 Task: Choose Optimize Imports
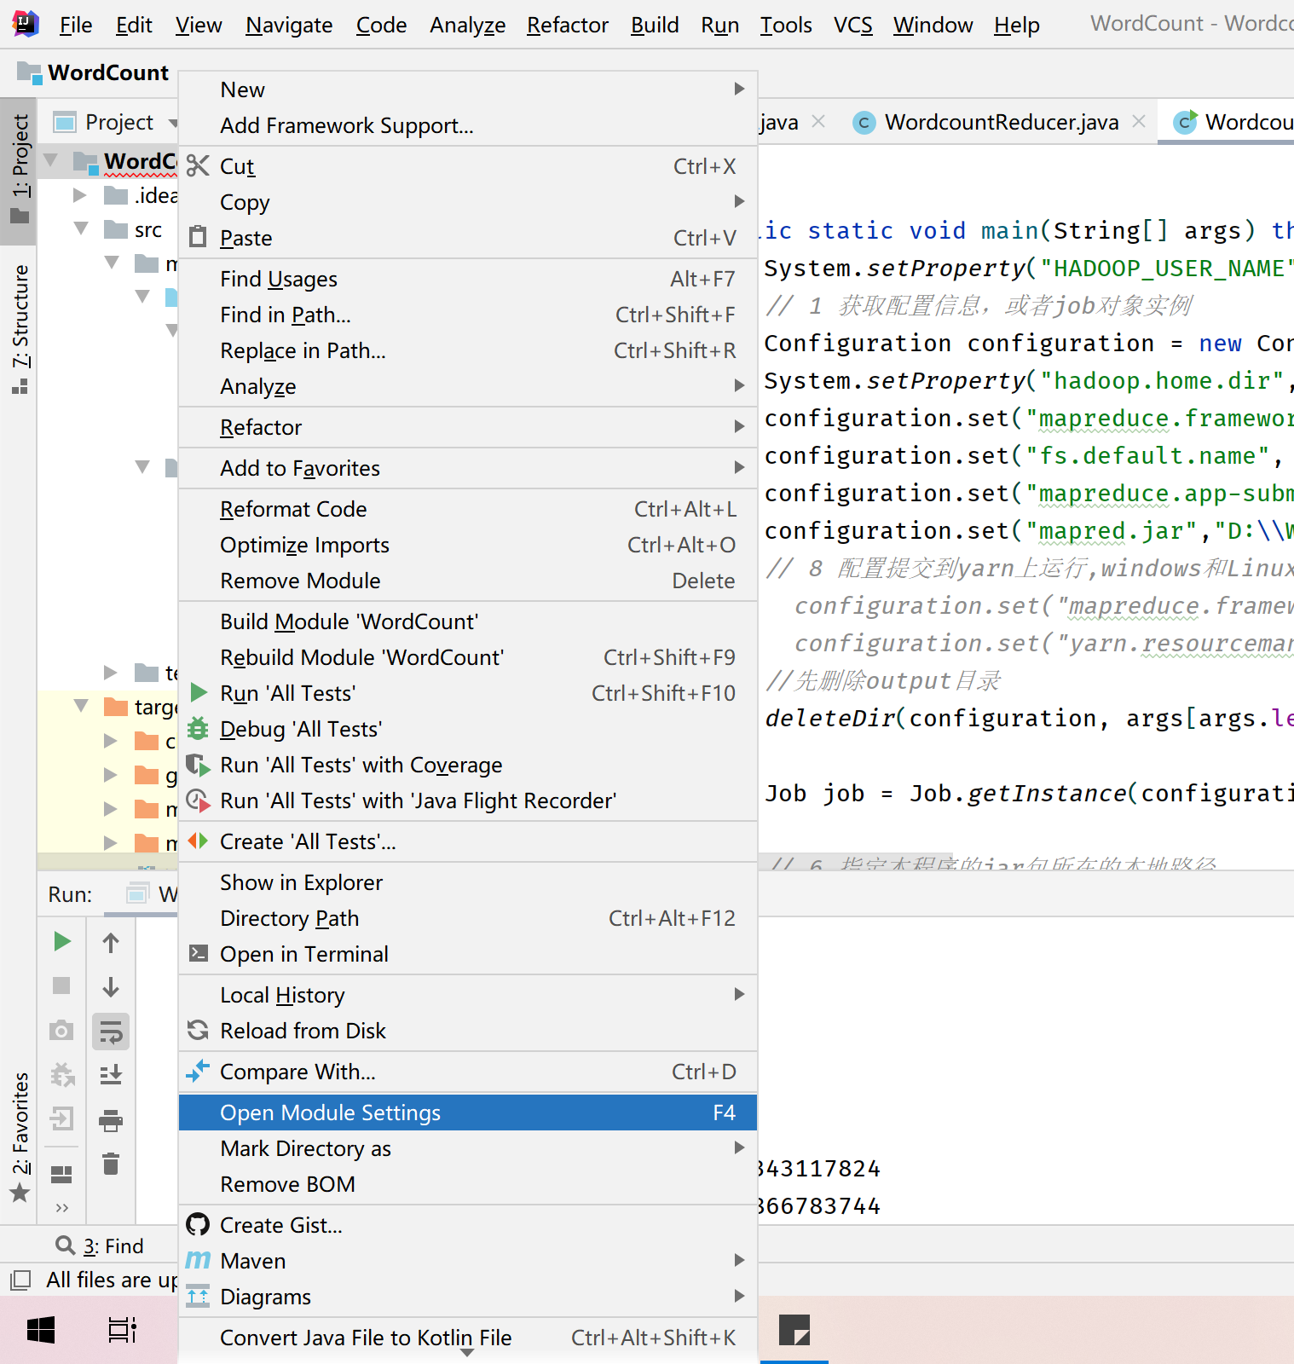468,545
